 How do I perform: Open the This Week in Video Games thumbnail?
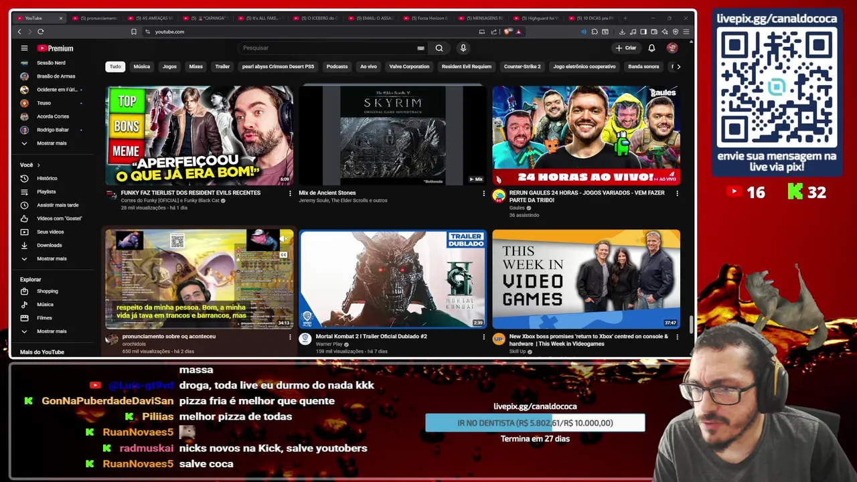point(586,278)
